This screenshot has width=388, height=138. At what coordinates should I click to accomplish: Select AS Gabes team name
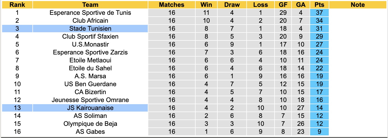(x=90, y=132)
